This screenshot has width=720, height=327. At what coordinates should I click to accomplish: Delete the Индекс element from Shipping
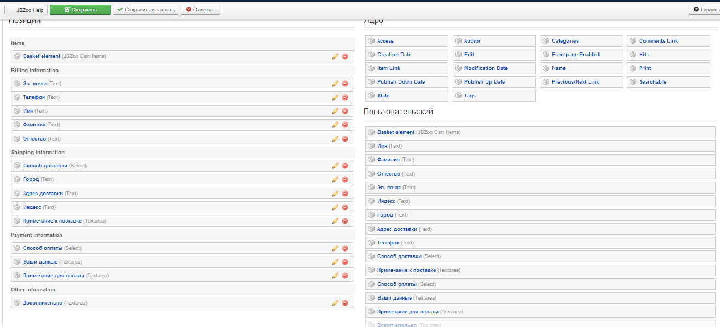(345, 207)
